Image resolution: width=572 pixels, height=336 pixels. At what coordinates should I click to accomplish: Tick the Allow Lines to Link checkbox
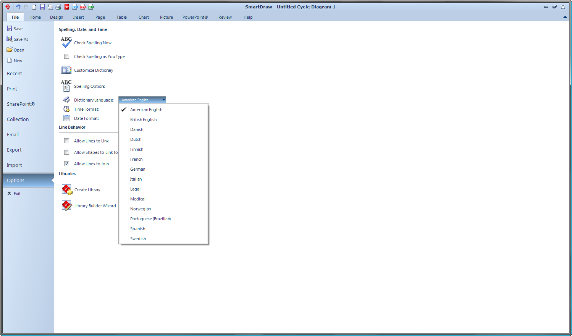click(x=67, y=141)
